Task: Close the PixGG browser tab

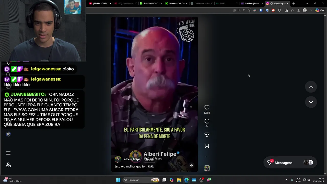Action: pos(237,4)
